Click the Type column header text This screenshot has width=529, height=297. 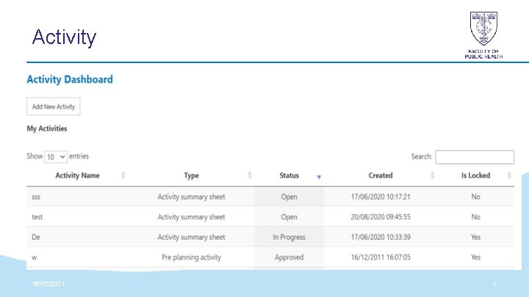(191, 176)
